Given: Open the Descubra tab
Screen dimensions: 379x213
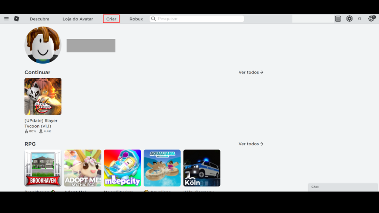Looking at the screenshot, I should coord(39,19).
